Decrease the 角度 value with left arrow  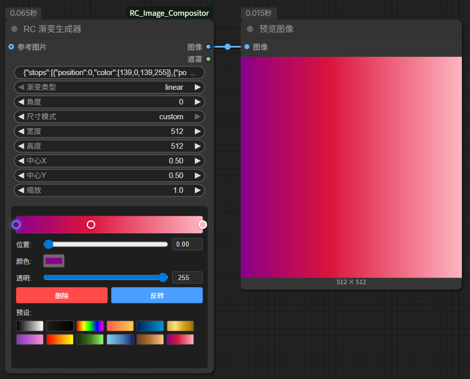[x=21, y=102]
